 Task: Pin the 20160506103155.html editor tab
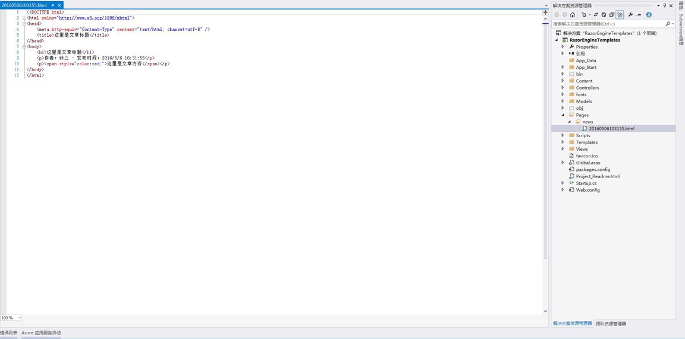53,5
